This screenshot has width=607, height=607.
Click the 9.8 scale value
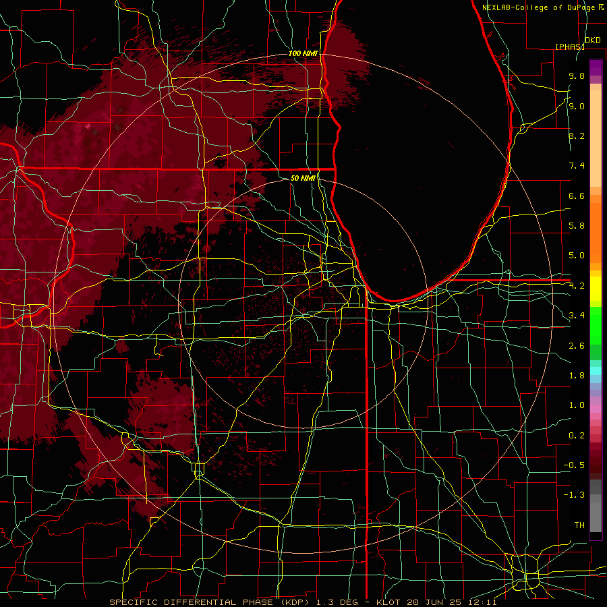577,76
